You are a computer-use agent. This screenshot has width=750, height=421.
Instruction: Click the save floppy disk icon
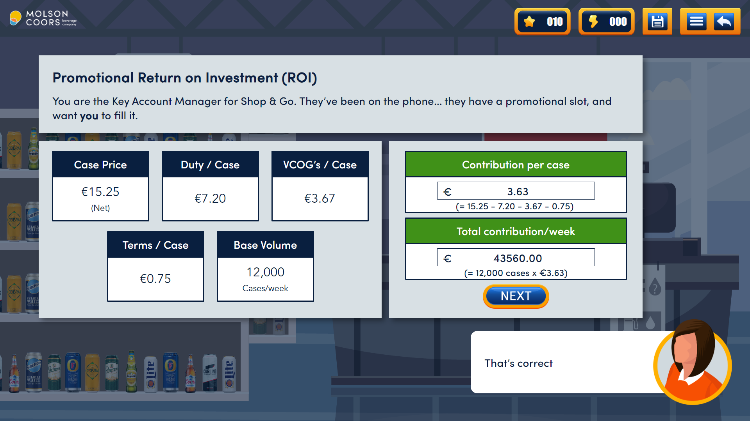point(657,21)
